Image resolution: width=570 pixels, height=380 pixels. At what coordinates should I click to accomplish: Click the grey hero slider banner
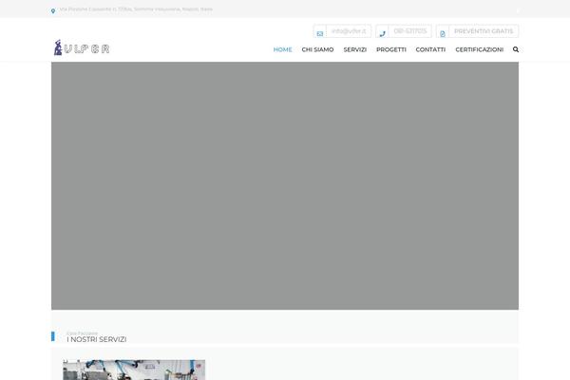tap(285, 185)
